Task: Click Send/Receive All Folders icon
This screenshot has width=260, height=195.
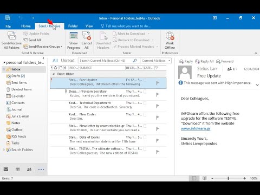Action: click(x=11, y=36)
